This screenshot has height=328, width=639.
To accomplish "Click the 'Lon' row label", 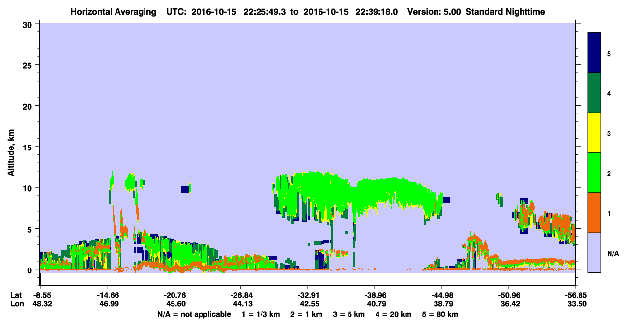I will (16, 304).
